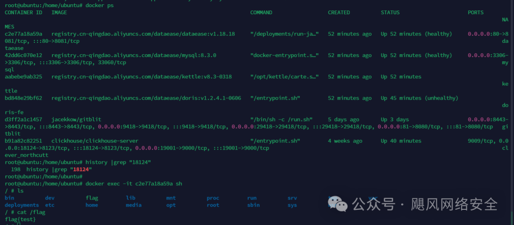This screenshot has width=514, height=225.
Task: Click container ID bd848e29bf62
Action: point(23,98)
